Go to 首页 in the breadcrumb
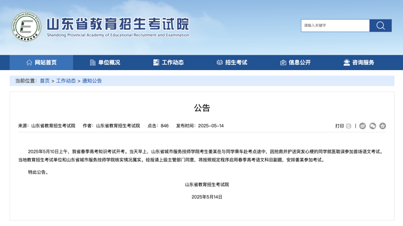403x226 pixels. point(45,81)
